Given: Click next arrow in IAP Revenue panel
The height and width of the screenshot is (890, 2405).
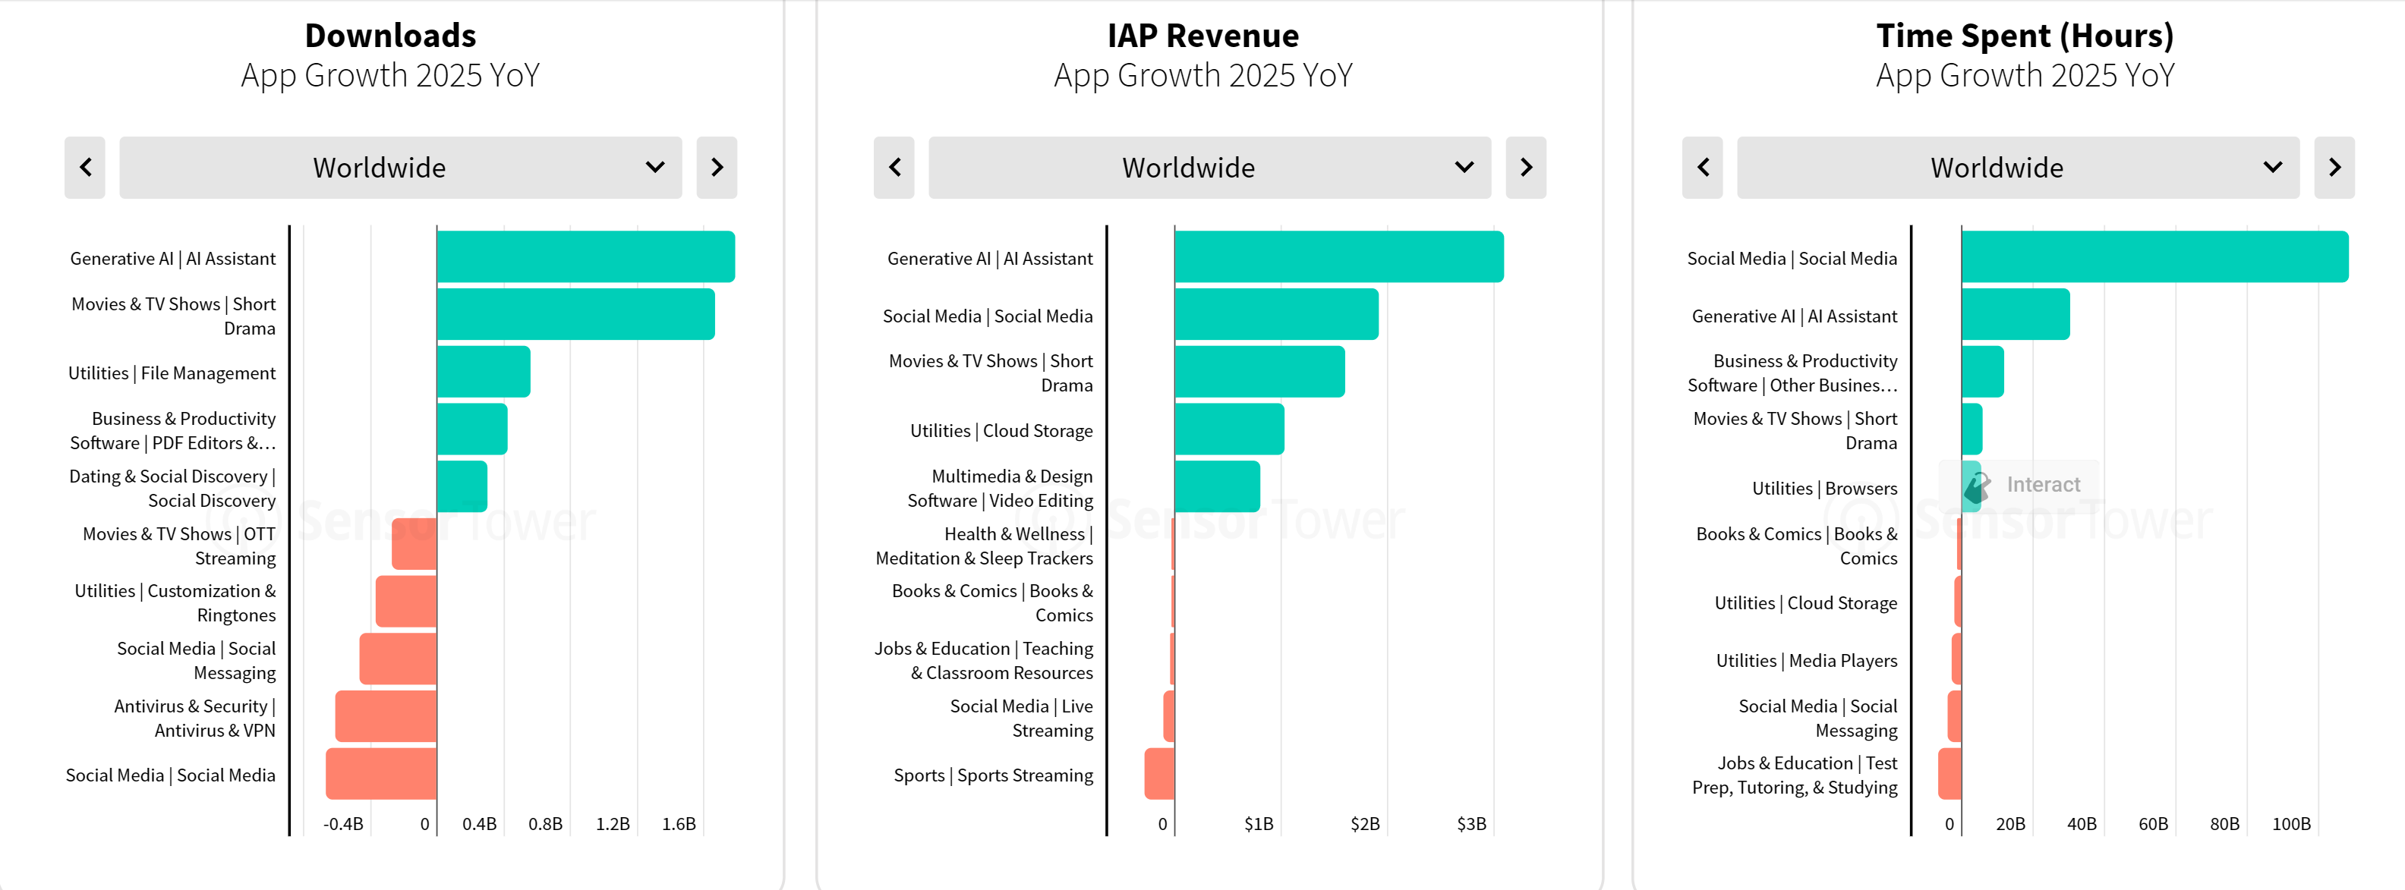Looking at the screenshot, I should (1526, 168).
